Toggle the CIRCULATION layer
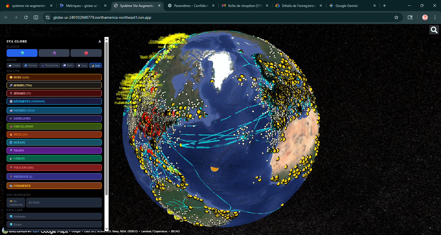 (54, 126)
